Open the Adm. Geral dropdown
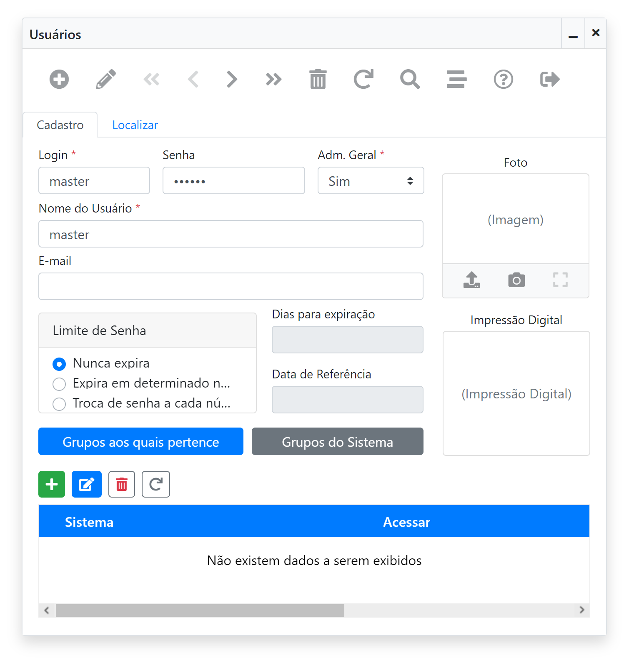Screen dimensions: 624x658 click(x=370, y=181)
